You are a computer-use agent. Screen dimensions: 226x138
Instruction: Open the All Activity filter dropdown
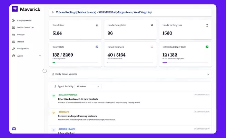pos(88,87)
